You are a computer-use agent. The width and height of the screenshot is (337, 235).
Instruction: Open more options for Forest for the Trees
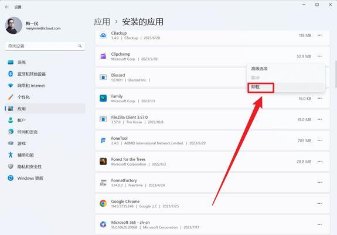tap(319, 162)
